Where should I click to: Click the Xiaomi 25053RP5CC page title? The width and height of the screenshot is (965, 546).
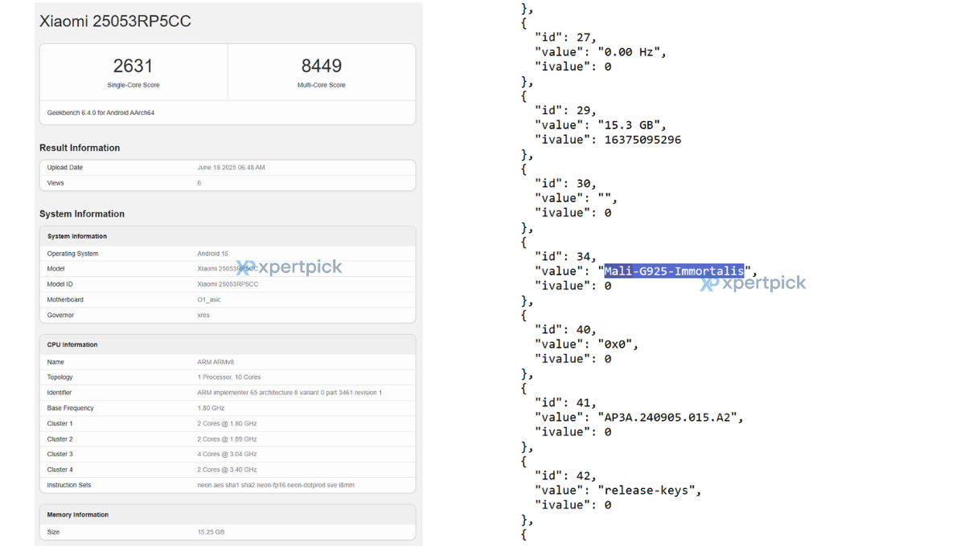[x=115, y=22]
